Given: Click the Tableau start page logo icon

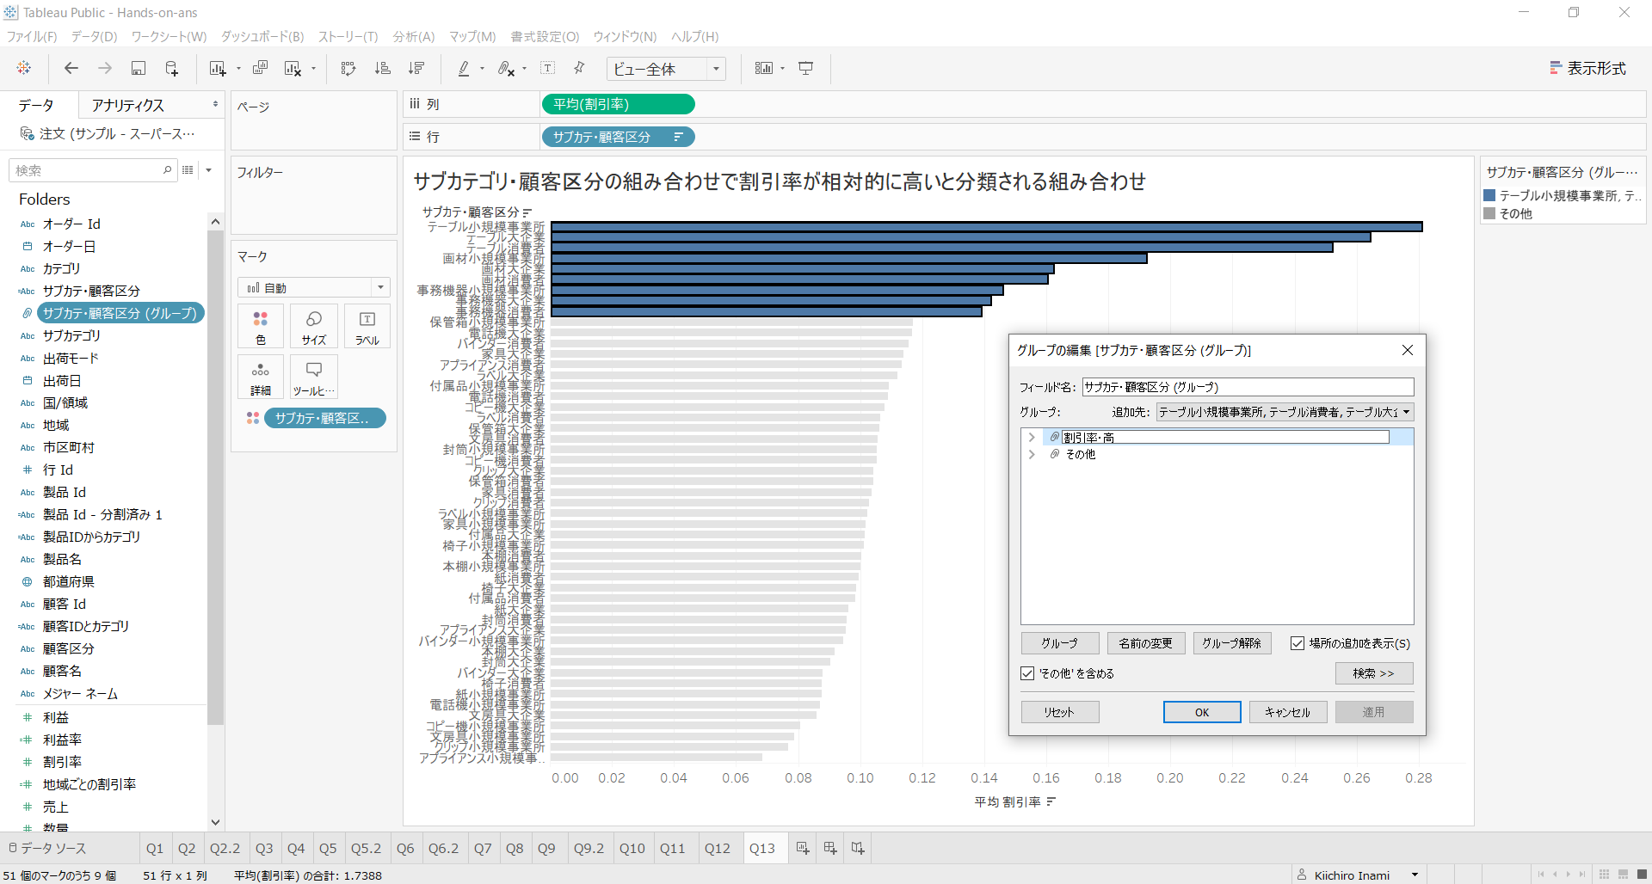Looking at the screenshot, I should pyautogui.click(x=24, y=68).
